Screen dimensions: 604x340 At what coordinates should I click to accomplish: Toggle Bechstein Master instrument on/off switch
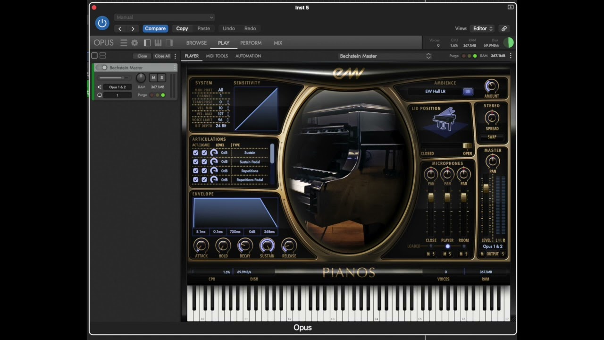(x=101, y=68)
